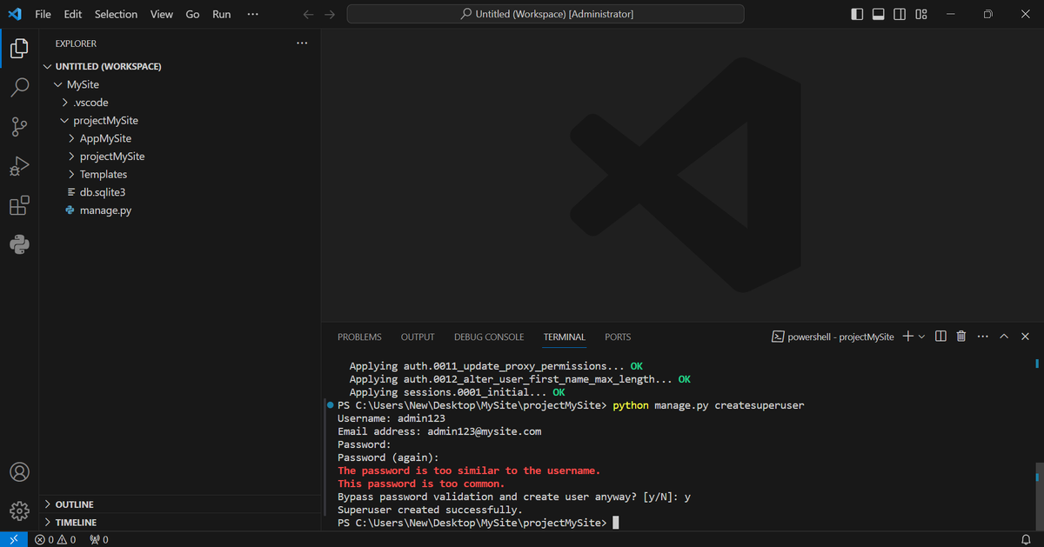Select the TERMINAL tab
Viewport: 1044px width, 547px height.
[565, 337]
